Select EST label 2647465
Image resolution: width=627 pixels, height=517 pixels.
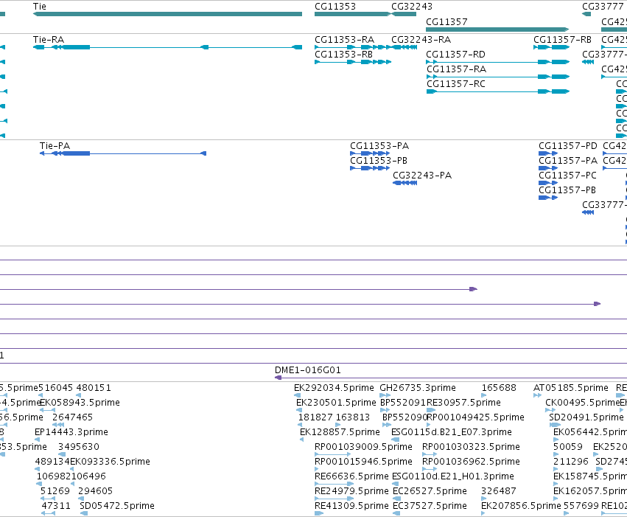tap(72, 417)
